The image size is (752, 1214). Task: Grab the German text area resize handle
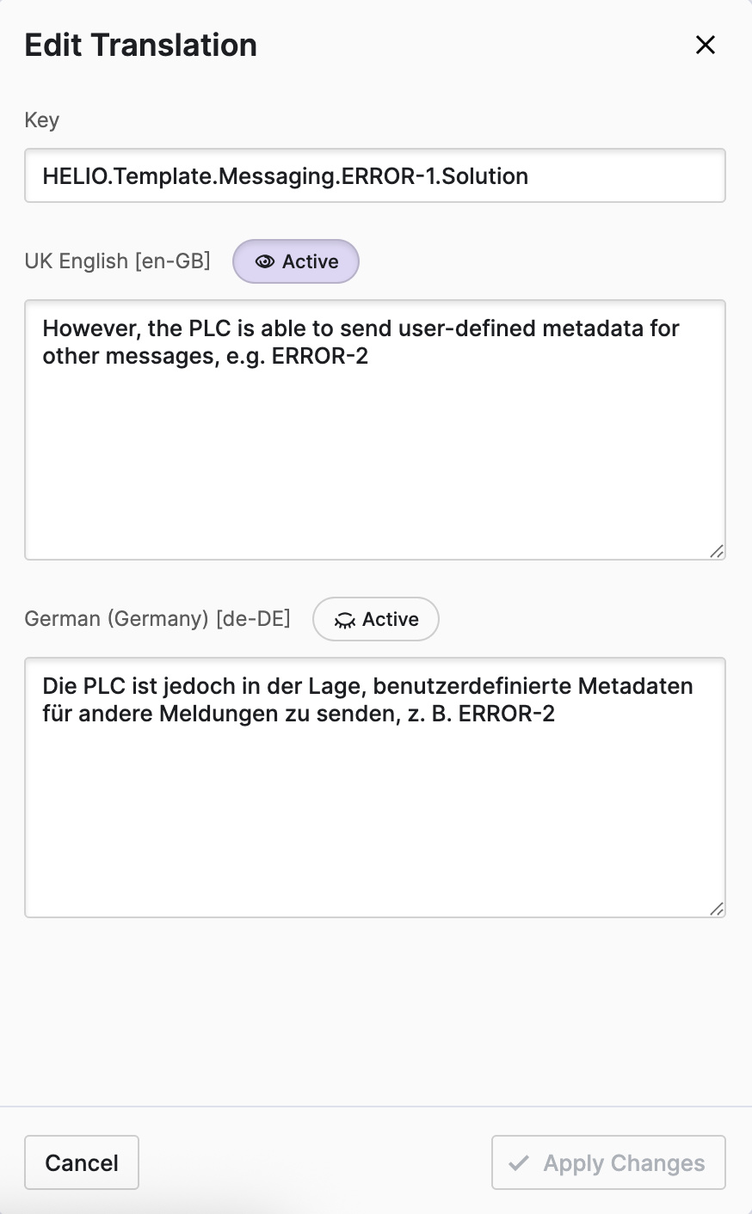[716, 909]
